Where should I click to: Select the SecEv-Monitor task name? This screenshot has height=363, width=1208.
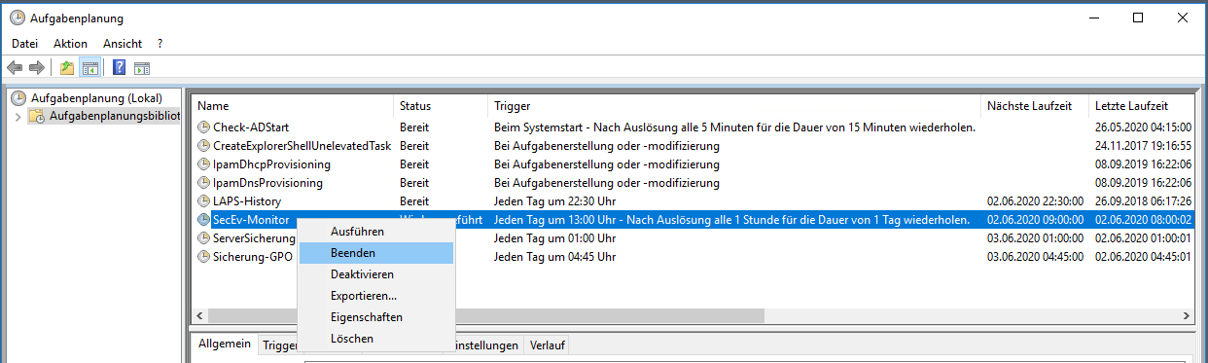coord(250,220)
